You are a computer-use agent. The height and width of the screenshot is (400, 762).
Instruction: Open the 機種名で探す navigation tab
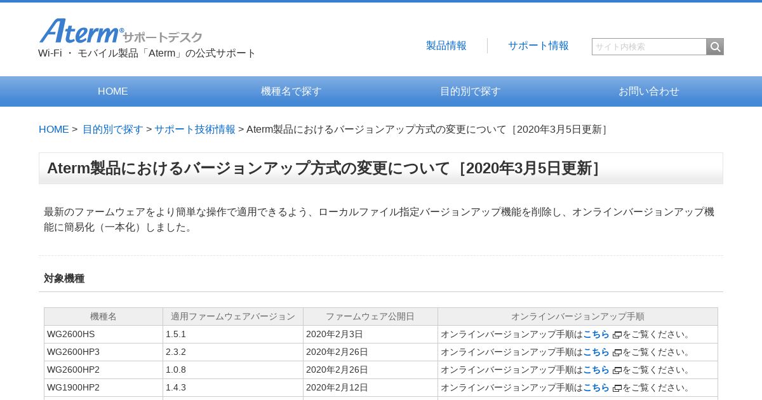coord(291,91)
